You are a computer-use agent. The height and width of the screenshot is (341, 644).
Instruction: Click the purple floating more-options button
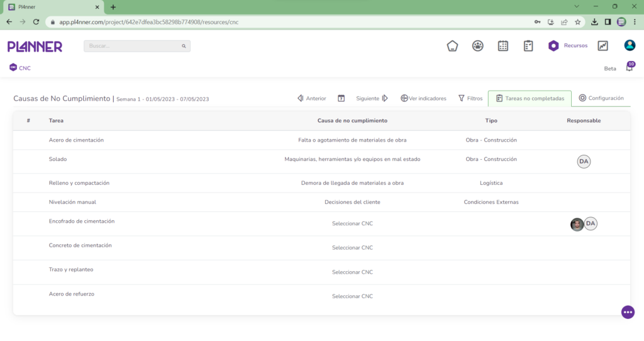tap(628, 312)
